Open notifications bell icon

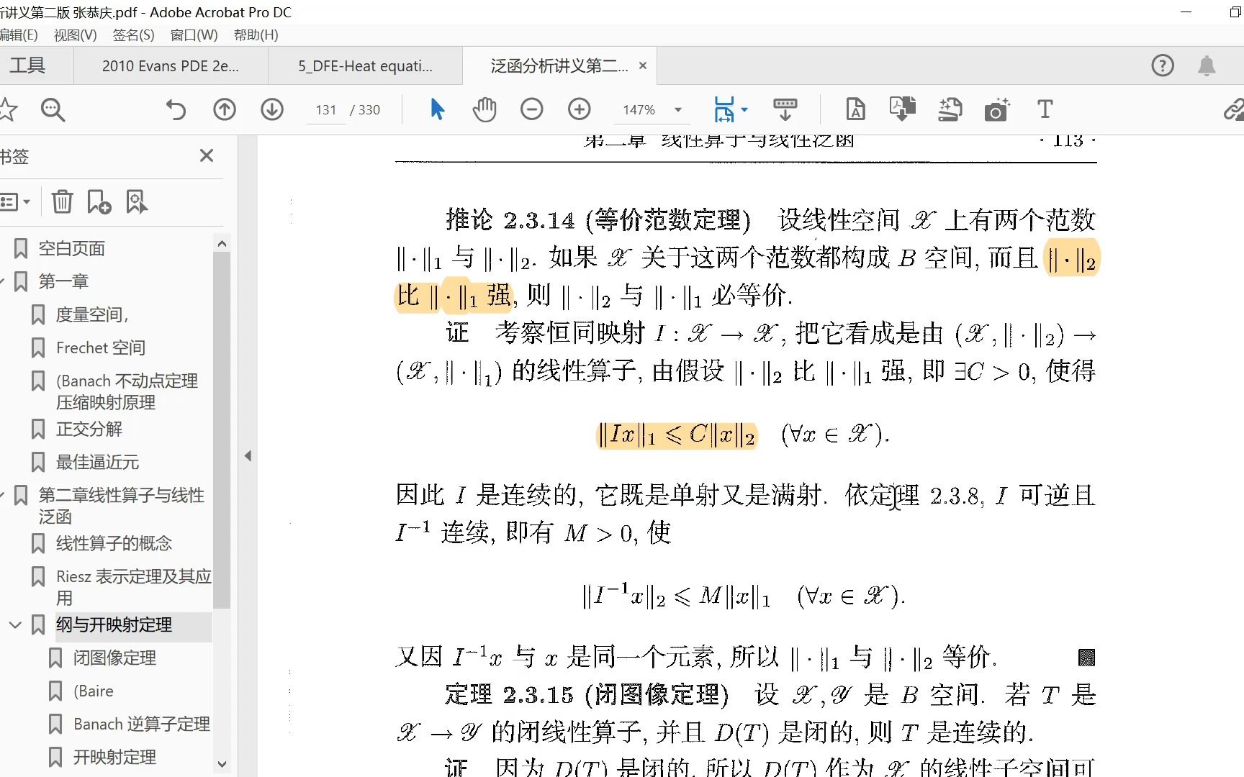(1207, 65)
